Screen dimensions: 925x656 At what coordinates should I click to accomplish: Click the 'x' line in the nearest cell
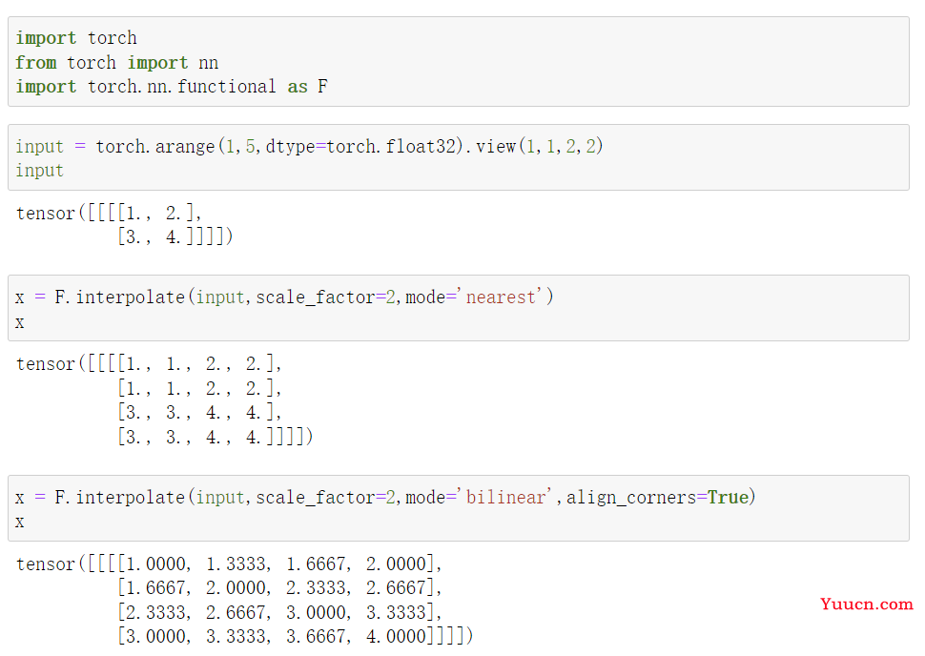20,322
